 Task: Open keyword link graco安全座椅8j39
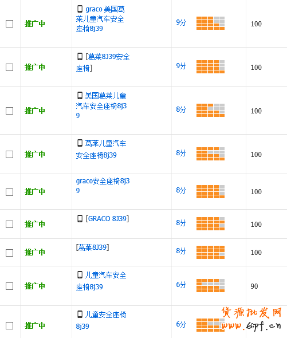click(103, 186)
